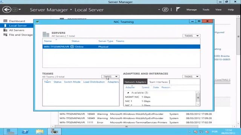Image resolution: width=241 pixels, height=135 pixels.
Task: Click adapters list scroll down arrow
Action: (198, 105)
